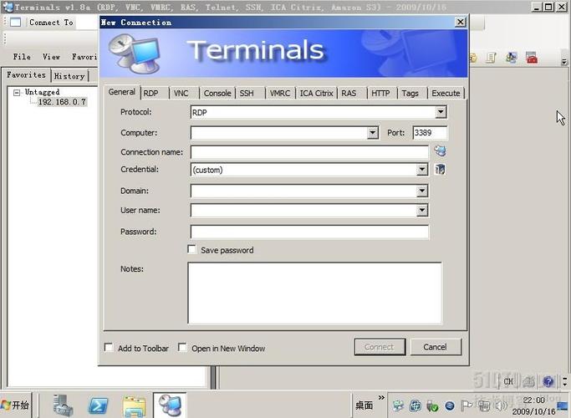Click safely remove hardware tray icon
Image resolution: width=571 pixels, height=418 pixels.
pyautogui.click(x=432, y=405)
